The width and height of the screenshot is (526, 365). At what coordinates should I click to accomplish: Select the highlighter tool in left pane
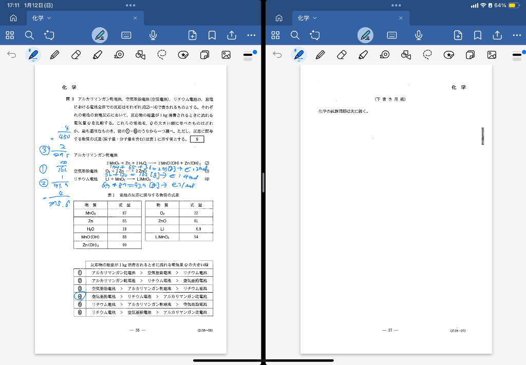[x=98, y=54]
